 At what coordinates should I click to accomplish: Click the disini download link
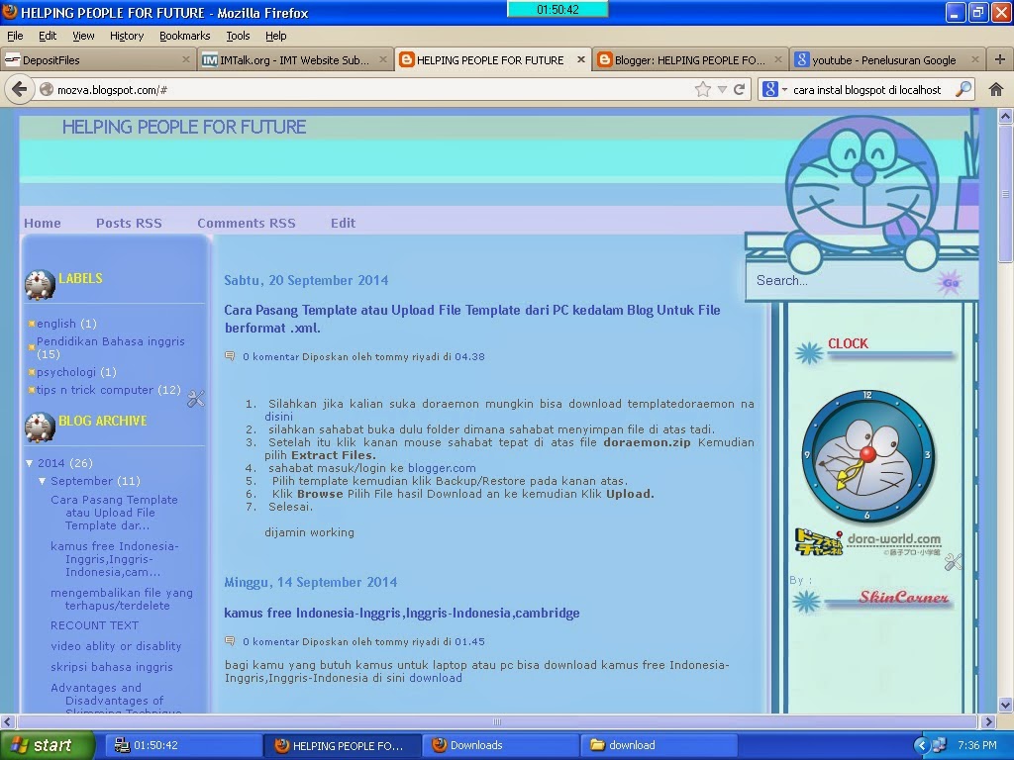click(x=278, y=417)
